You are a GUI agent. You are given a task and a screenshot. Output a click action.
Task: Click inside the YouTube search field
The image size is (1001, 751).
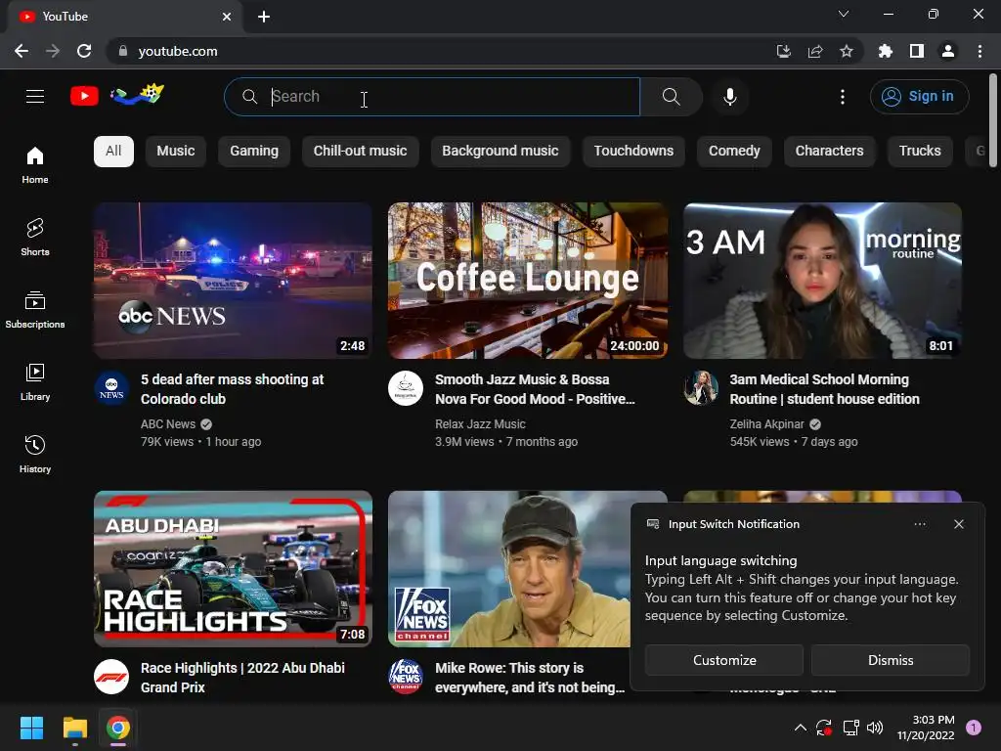432,97
